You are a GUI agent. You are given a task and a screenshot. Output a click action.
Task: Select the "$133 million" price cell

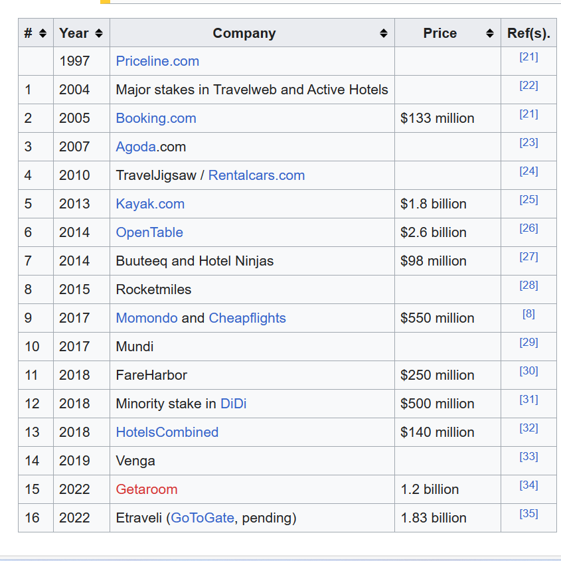coord(447,118)
